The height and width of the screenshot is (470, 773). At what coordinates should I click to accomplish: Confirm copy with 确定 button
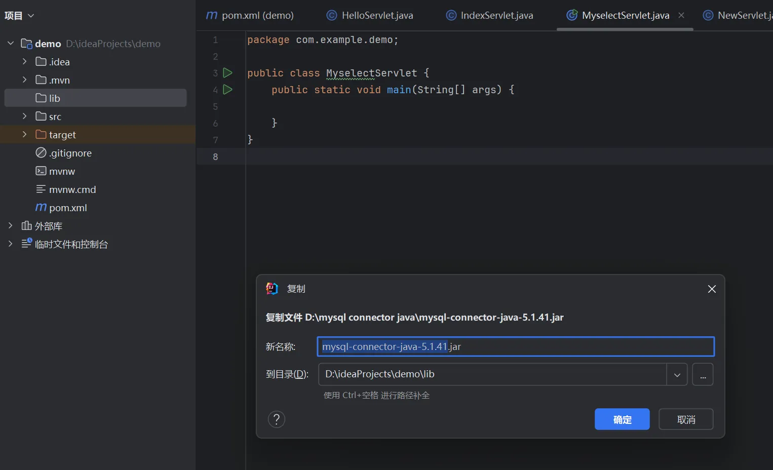(x=622, y=419)
